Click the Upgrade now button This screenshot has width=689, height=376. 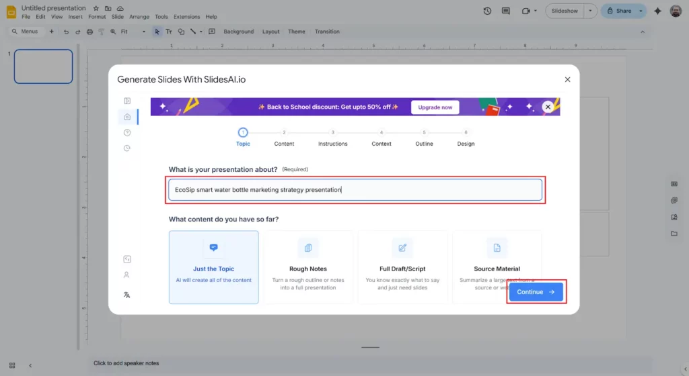435,107
